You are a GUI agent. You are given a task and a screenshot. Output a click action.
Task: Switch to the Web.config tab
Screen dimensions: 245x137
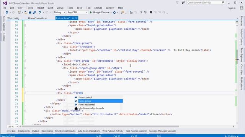click(x=13, y=18)
